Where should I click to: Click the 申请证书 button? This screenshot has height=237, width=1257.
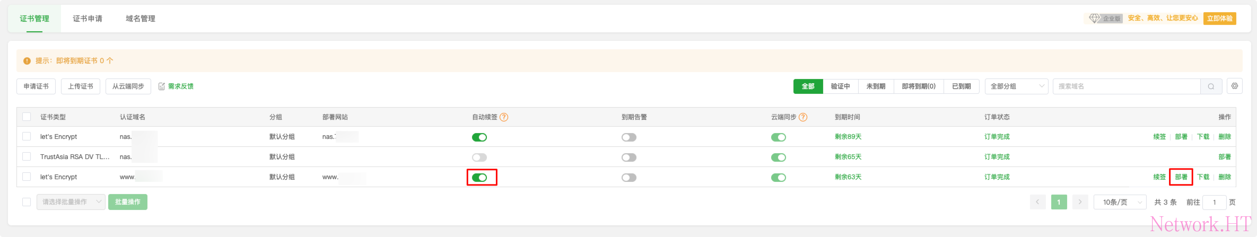coord(36,86)
